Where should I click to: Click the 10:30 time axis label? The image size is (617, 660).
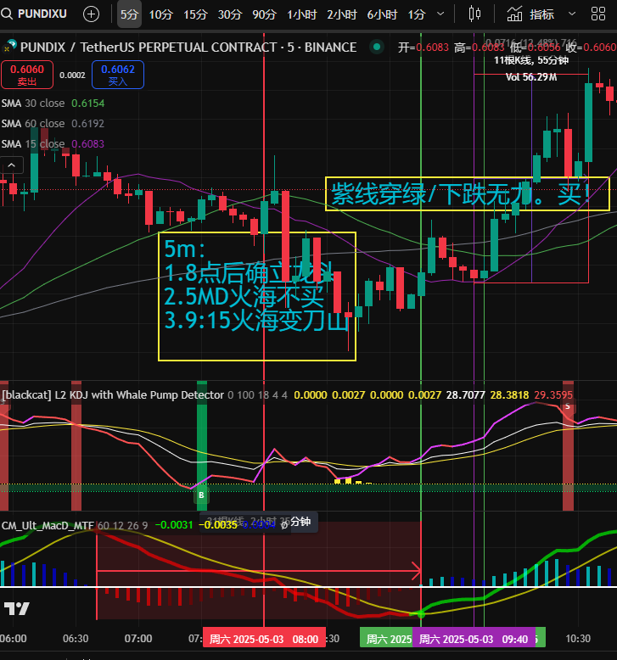tap(578, 639)
